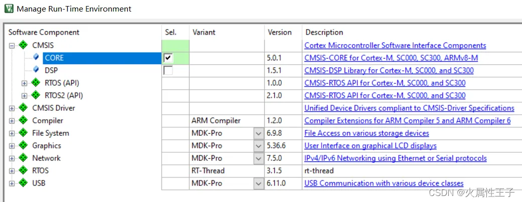The image size is (522, 202).
Task: Click the green diamond icon beside CMSIS Driver
Action: click(x=23, y=108)
